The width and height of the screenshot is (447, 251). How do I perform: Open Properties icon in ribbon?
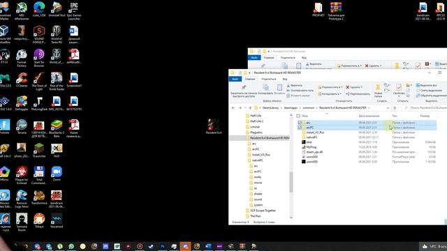399,86
